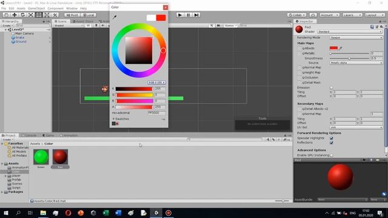Pick the eyedropper in Color window
This screenshot has height=218, width=388.
(x=115, y=17)
